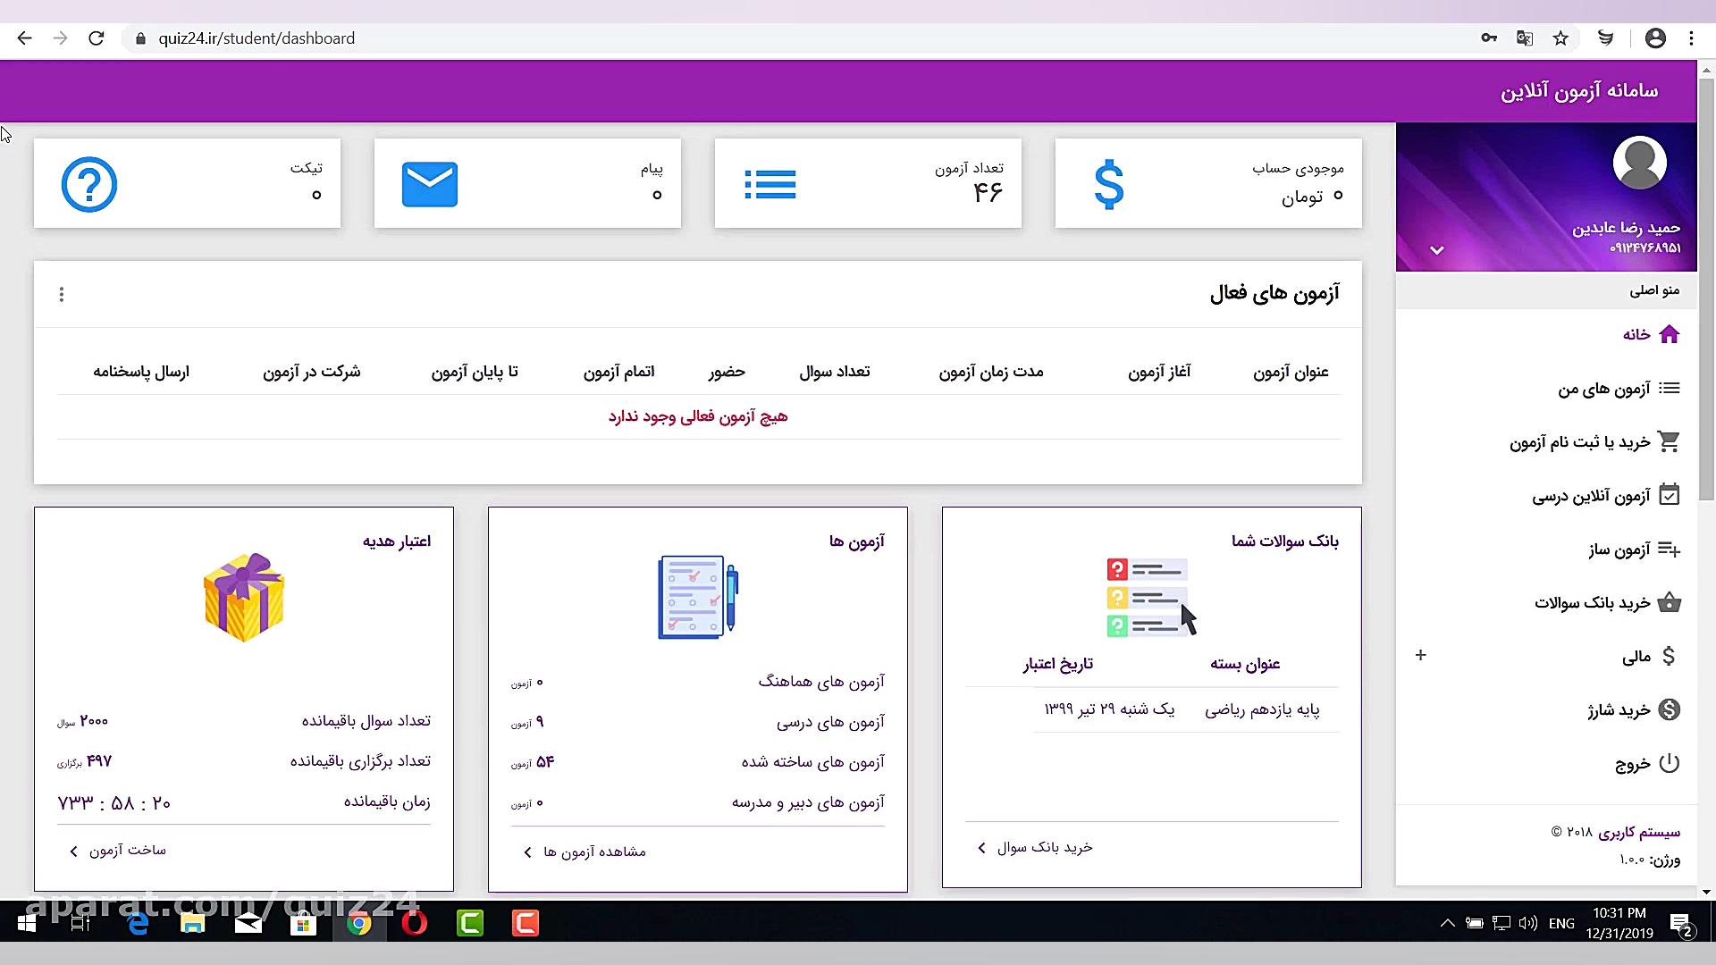Open the calendar icon for آزمون آنلاین درسی
The height and width of the screenshot is (965, 1716).
pos(1670,495)
